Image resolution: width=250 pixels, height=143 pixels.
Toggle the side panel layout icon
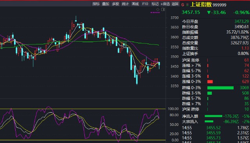(x=163, y=9)
